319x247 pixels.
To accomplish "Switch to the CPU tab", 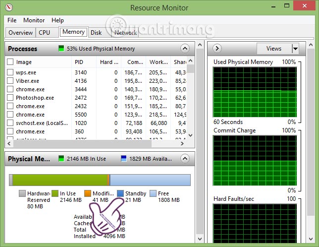I will point(45,32).
